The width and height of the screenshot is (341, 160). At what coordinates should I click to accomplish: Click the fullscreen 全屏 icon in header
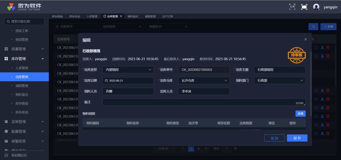[x=292, y=7]
